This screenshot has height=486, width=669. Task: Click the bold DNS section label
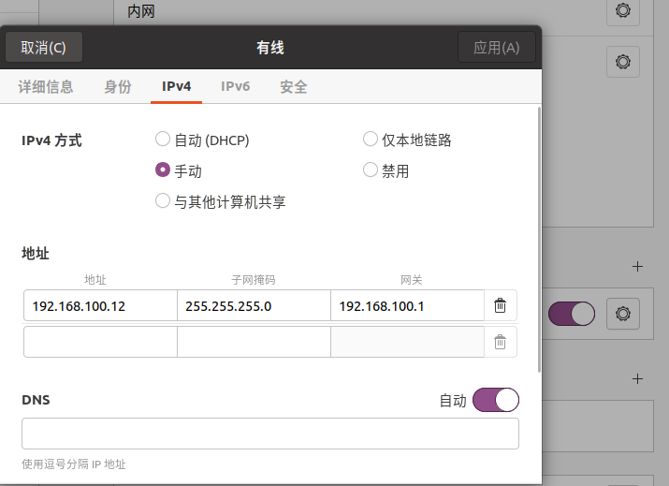point(36,400)
